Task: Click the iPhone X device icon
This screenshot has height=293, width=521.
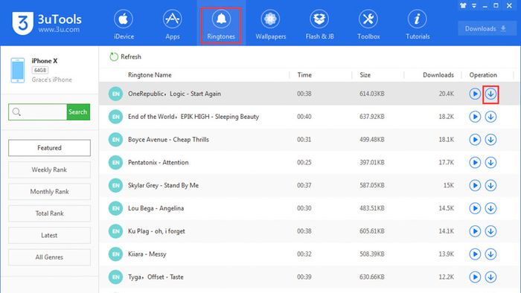Action: 18,70
